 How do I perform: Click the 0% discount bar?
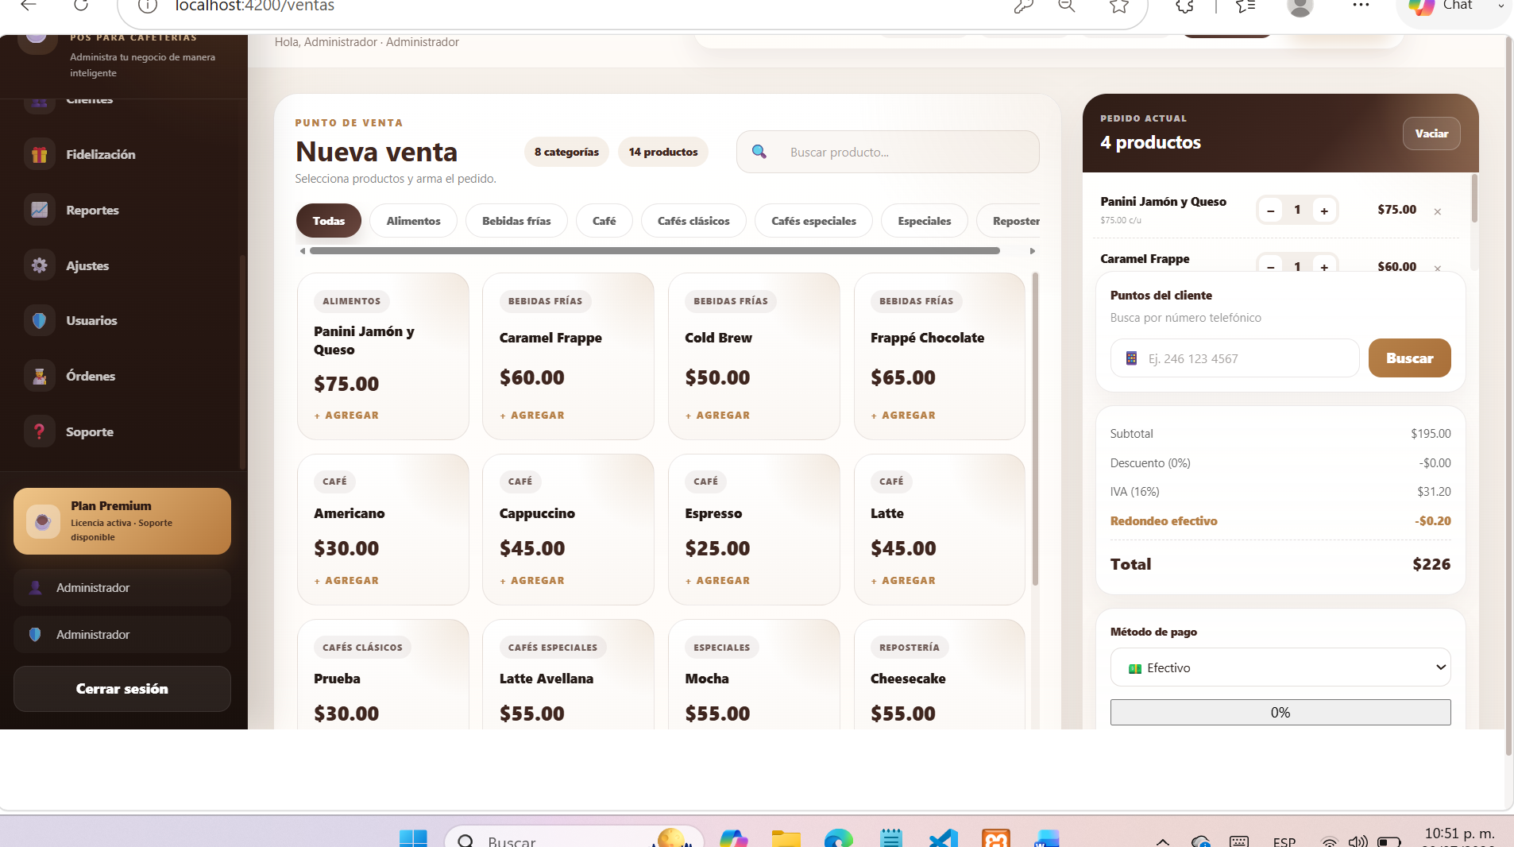click(1280, 713)
